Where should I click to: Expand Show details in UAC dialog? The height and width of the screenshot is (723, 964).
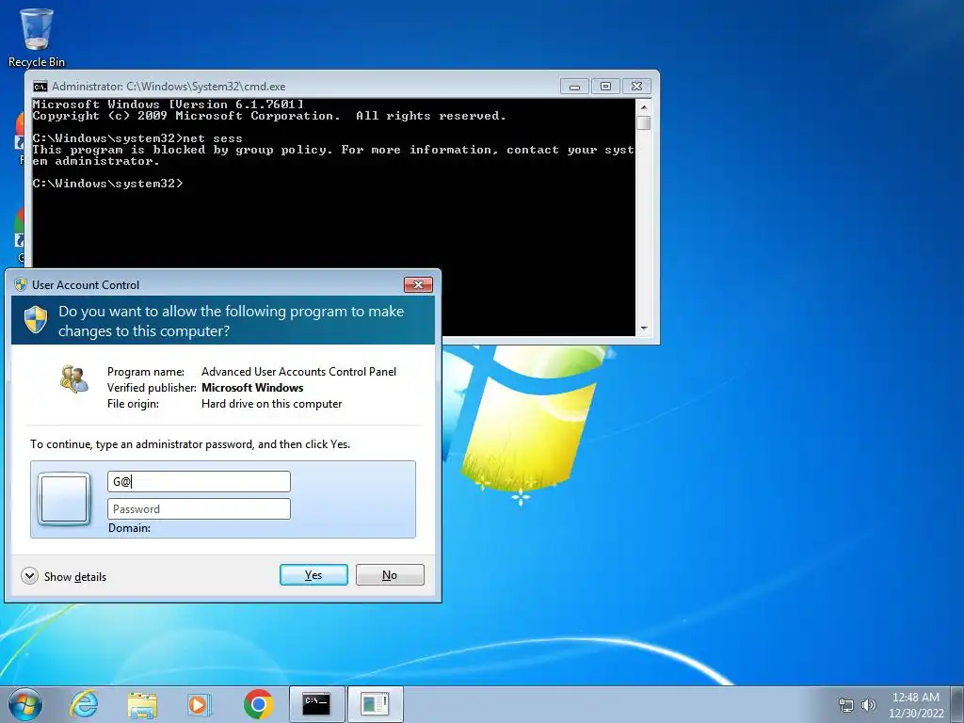[x=63, y=576]
